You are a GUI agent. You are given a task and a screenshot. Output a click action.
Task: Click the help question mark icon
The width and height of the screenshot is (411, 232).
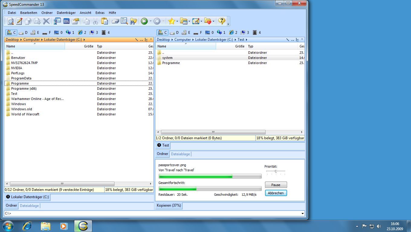[x=222, y=21]
